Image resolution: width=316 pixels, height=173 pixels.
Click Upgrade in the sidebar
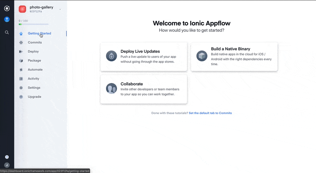[34, 97]
